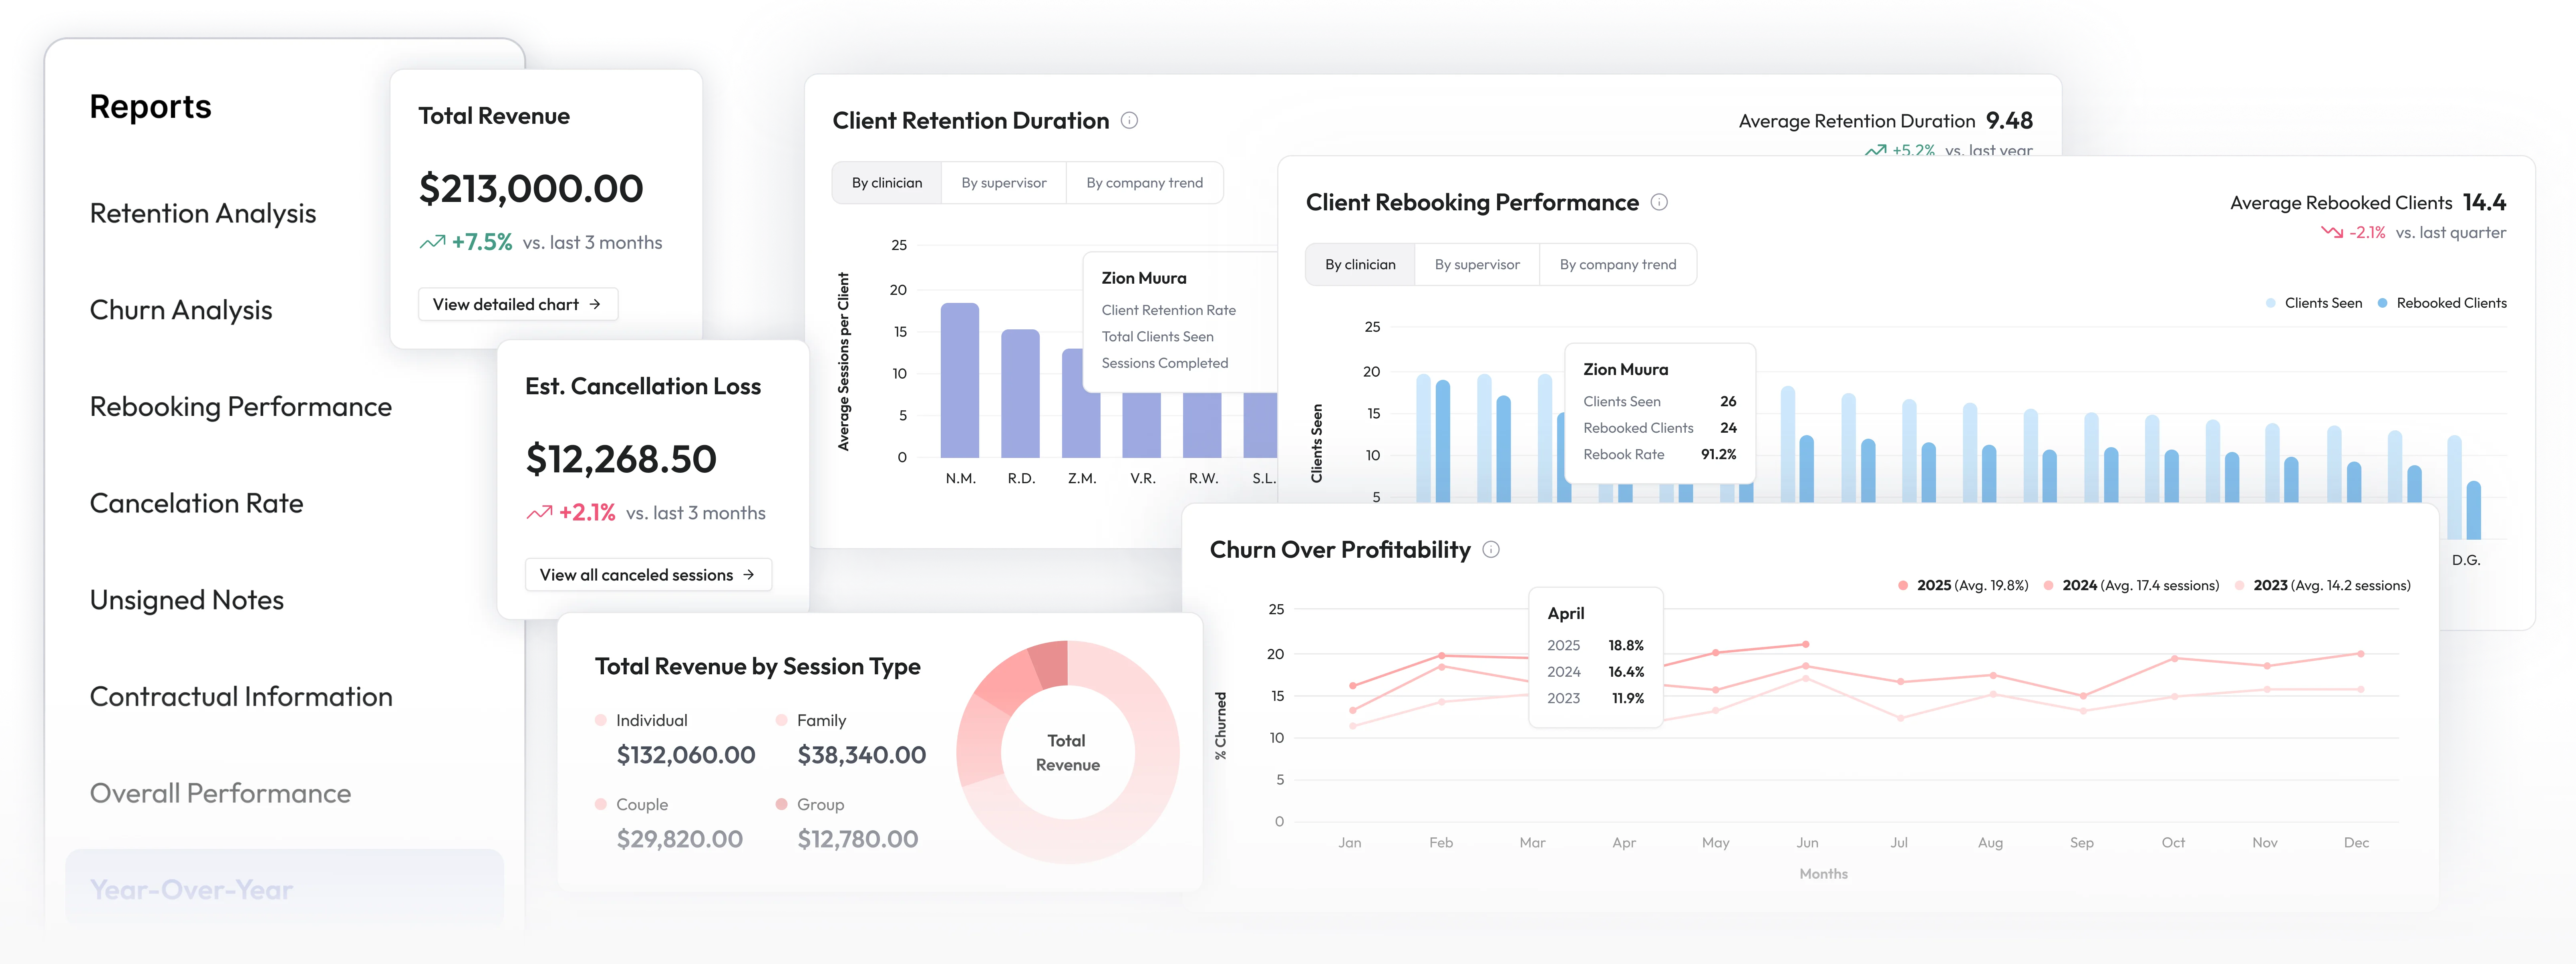2576x964 pixels.
Task: Click info icon beside Client Rebooking Performance
Action: 1659,202
